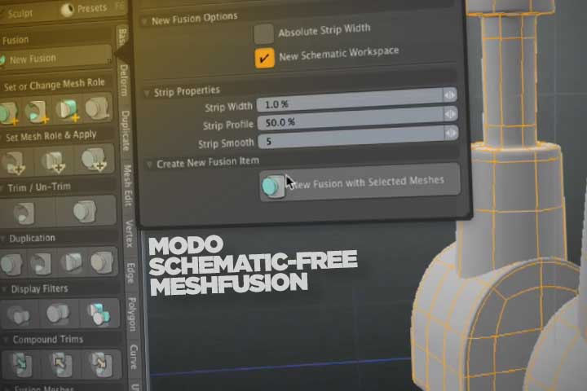This screenshot has width=587, height=391.
Task: Click the New Fusion button
Action: point(55,58)
